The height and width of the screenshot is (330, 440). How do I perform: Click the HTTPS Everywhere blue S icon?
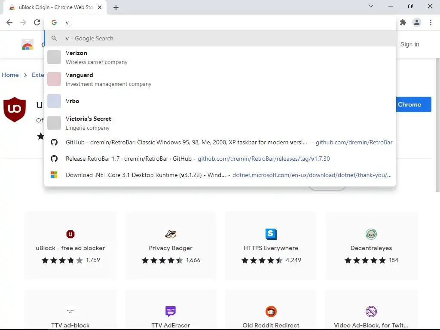pyautogui.click(x=271, y=234)
